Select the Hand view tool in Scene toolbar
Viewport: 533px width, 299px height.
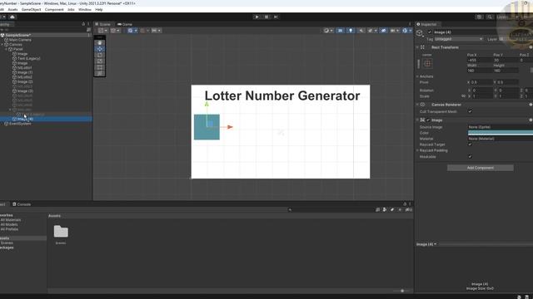100,43
